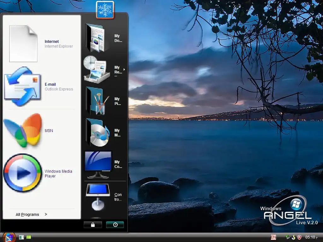Open the MSN butterfly icon
Image resolution: width=323 pixels, height=242 pixels.
pyautogui.click(x=23, y=130)
